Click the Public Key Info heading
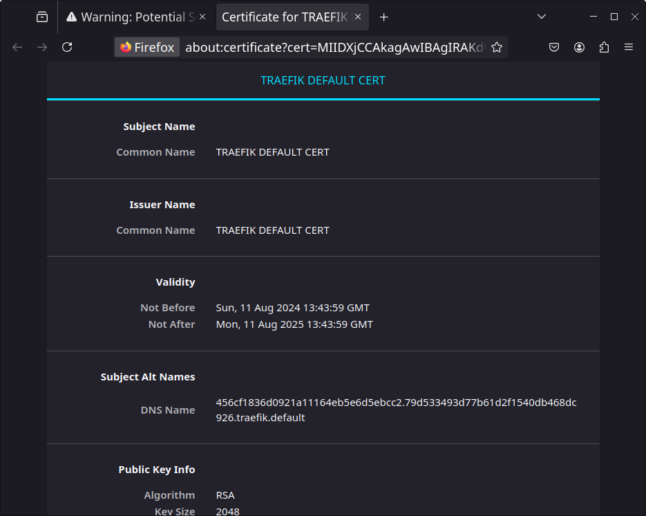The height and width of the screenshot is (516, 646). click(157, 470)
